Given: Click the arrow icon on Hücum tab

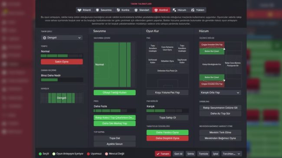Looking at the screenshot, I should (174, 10).
